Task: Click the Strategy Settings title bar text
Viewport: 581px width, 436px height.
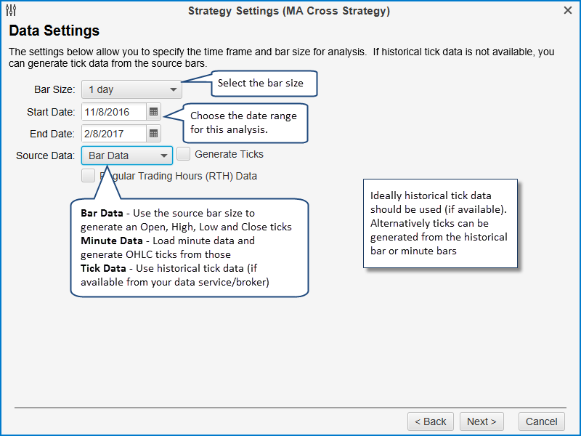Action: coord(288,11)
